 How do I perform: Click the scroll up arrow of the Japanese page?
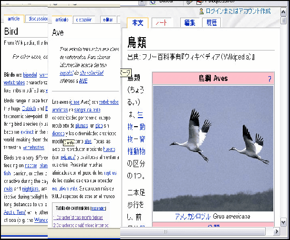click(283, 12)
